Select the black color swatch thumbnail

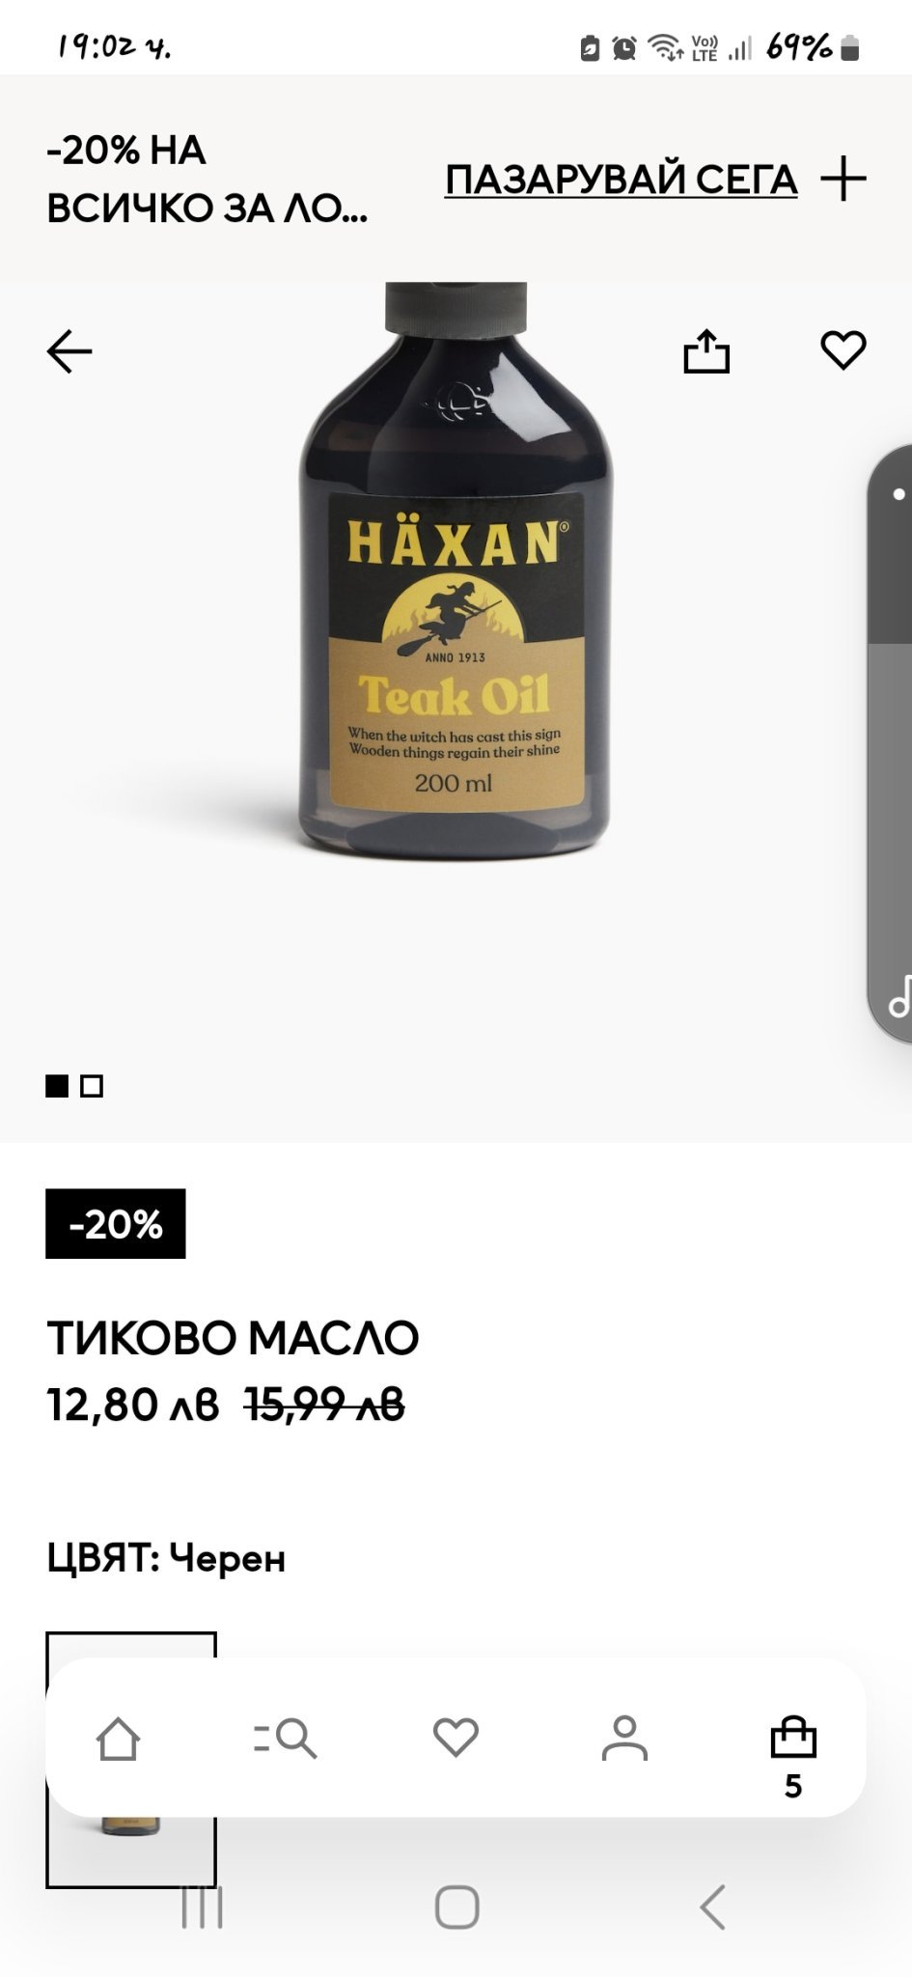click(x=131, y=1759)
